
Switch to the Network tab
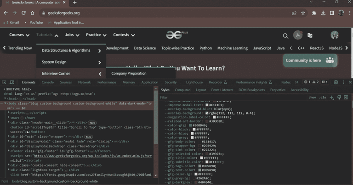point(85,82)
